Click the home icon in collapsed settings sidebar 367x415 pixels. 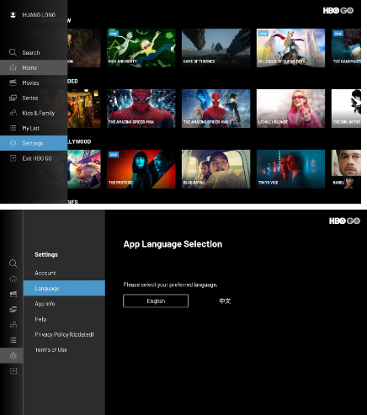tap(13, 279)
